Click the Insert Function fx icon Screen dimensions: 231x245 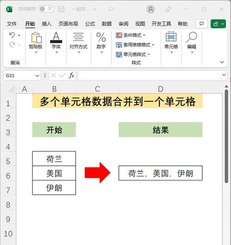coord(72,76)
